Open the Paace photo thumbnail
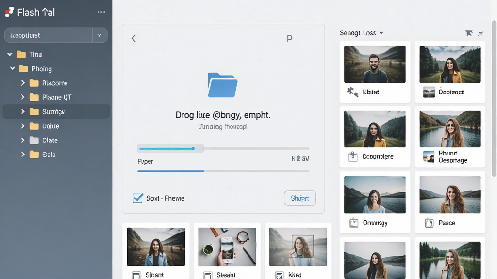 tap(450, 195)
